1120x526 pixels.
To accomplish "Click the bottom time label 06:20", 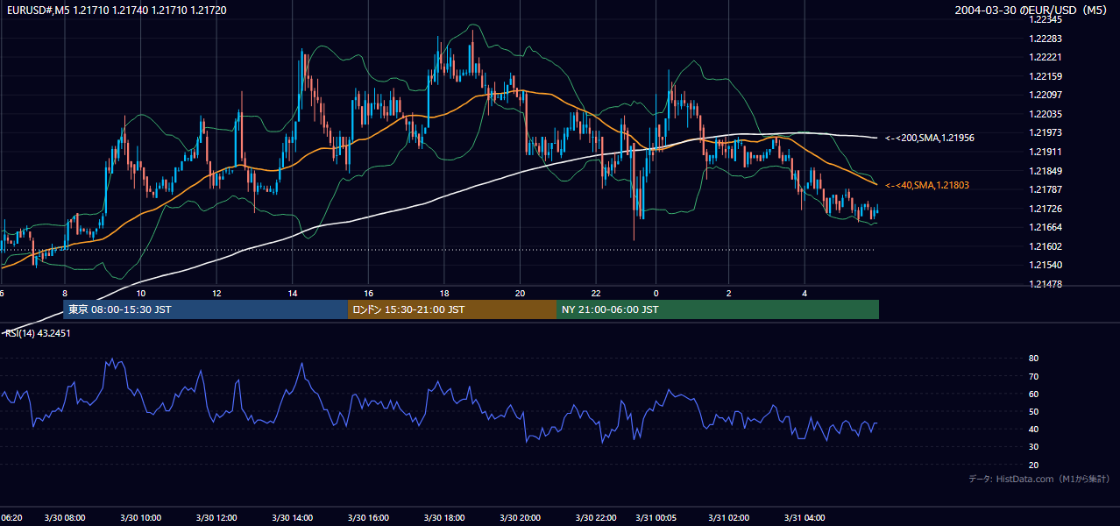I will tap(11, 518).
